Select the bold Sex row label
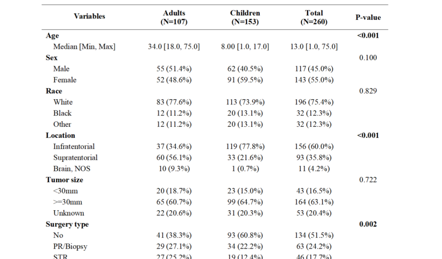Screen dimensions: 442x259 [x=52, y=58]
